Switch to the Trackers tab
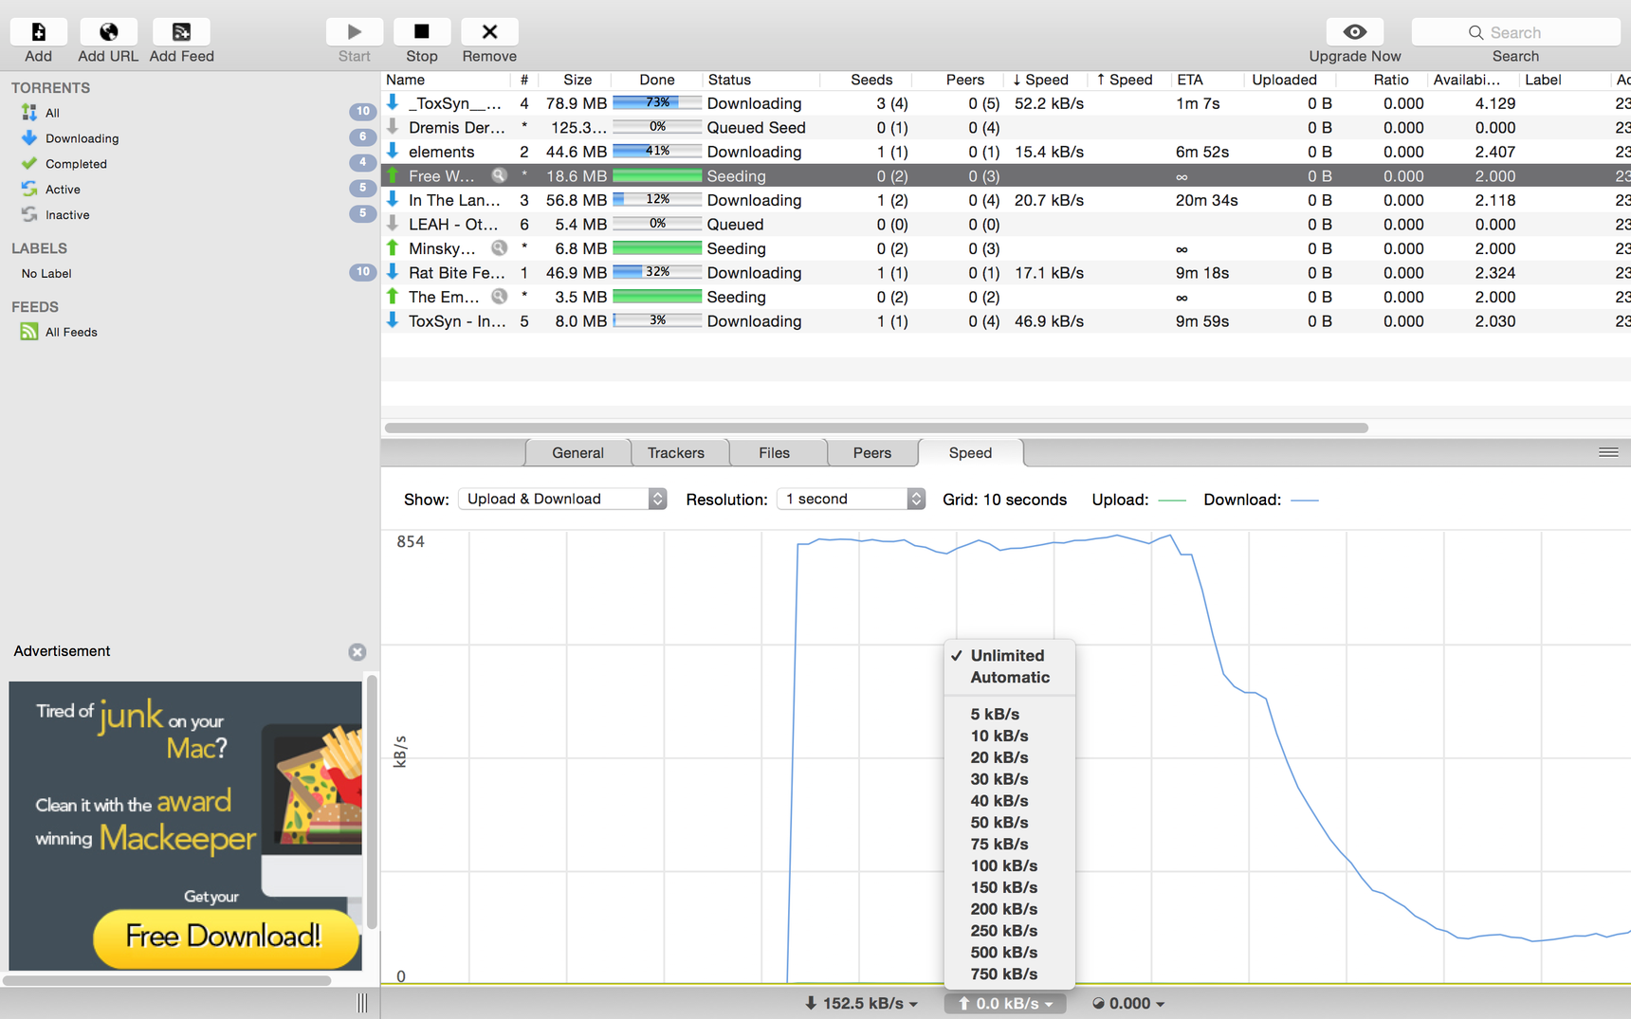Image resolution: width=1631 pixels, height=1019 pixels. (x=676, y=453)
